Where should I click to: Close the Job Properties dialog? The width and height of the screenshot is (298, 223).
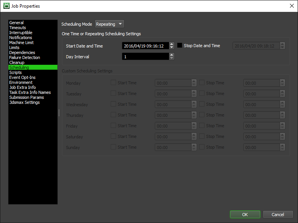tap(292, 6)
